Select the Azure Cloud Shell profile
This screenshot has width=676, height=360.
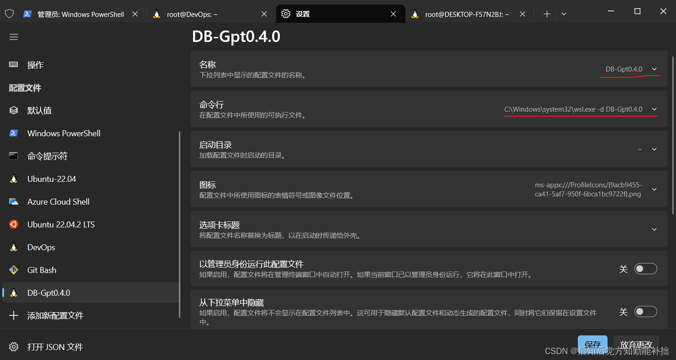tap(90, 201)
